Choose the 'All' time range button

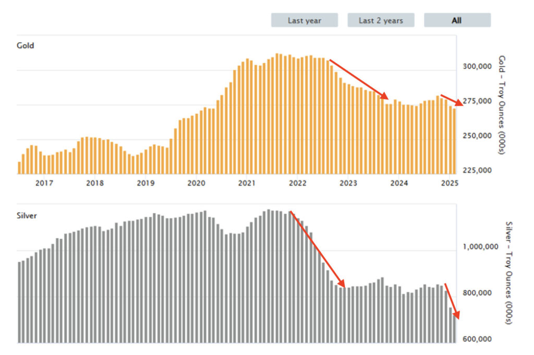pos(457,20)
